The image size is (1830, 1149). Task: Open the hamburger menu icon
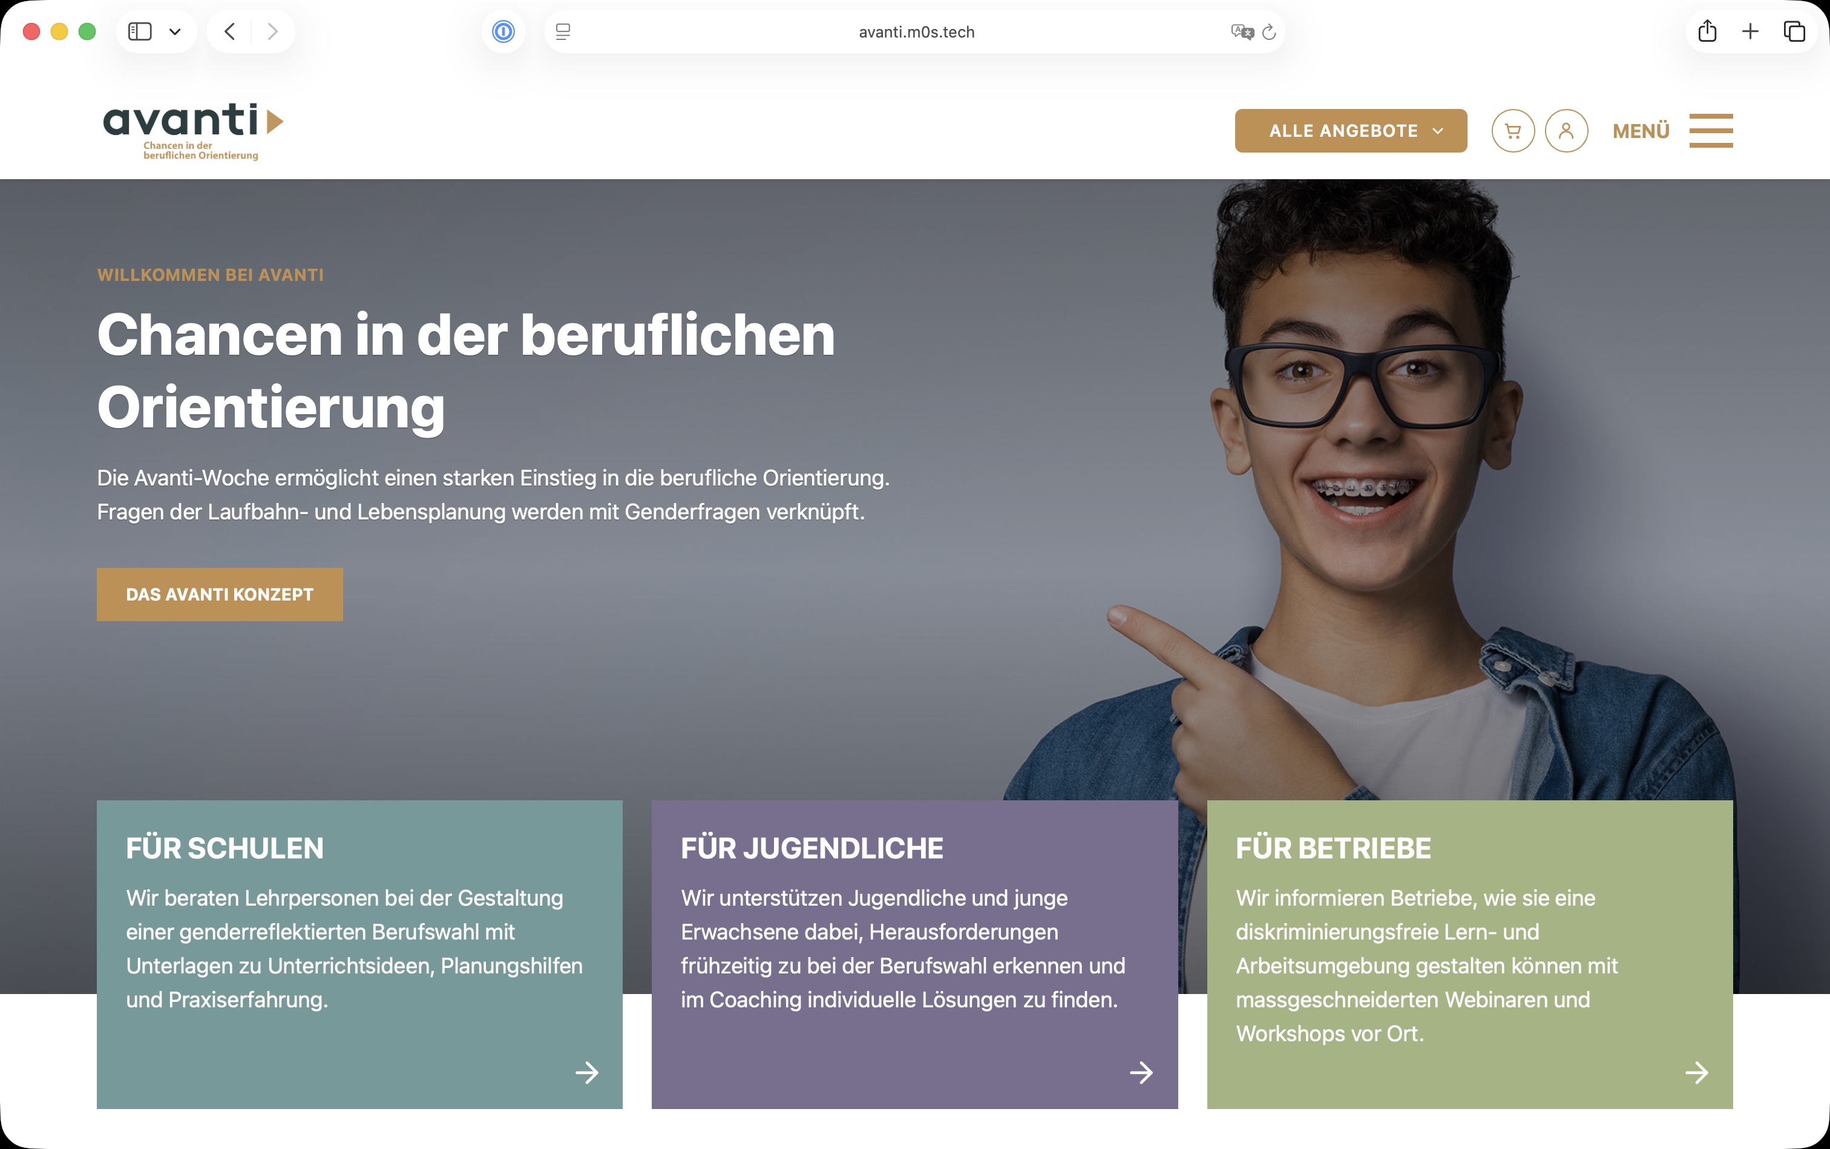coord(1711,131)
